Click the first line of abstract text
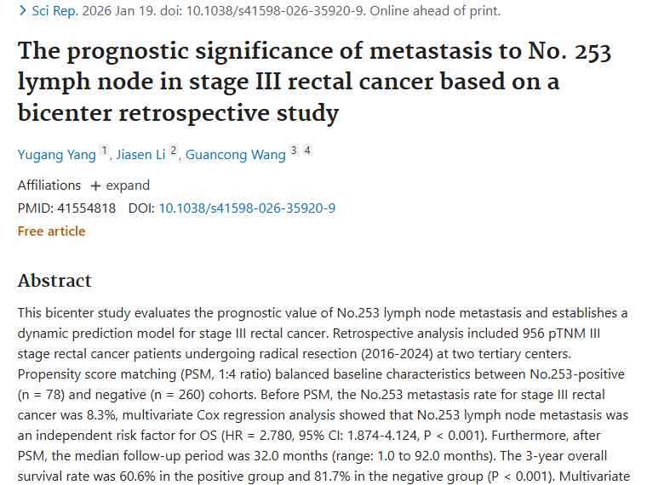647x485 pixels. [323, 314]
